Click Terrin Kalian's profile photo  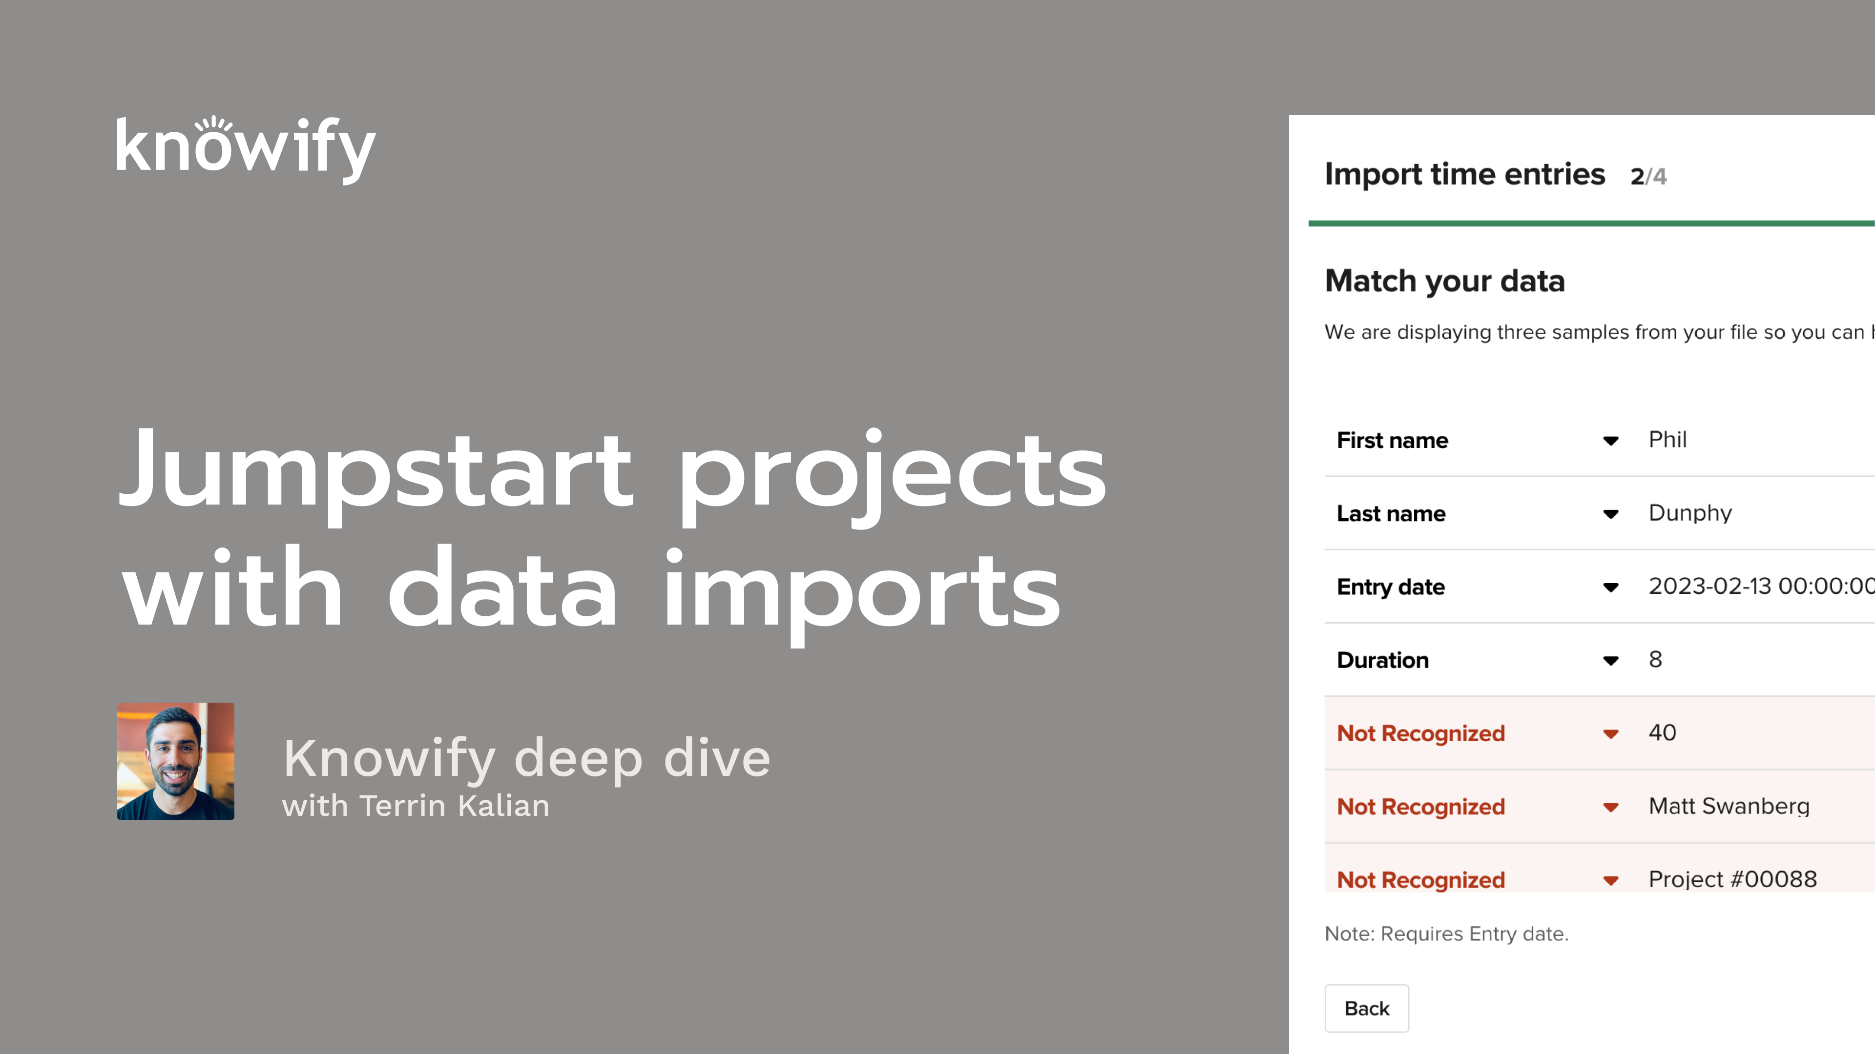[175, 761]
